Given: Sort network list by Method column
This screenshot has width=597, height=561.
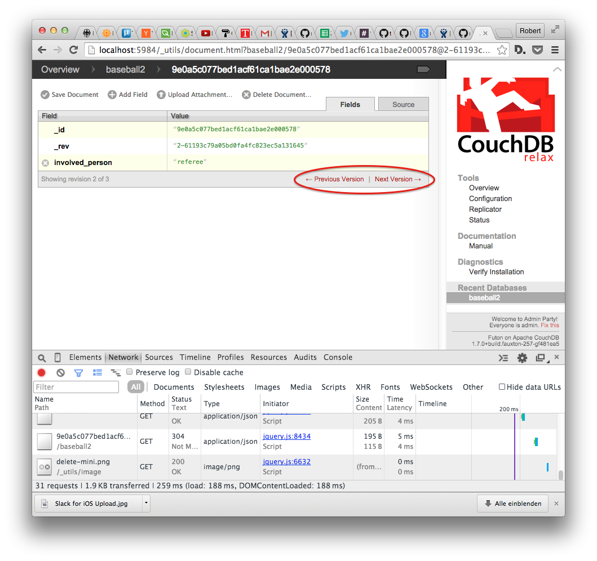Looking at the screenshot, I should coord(152,403).
